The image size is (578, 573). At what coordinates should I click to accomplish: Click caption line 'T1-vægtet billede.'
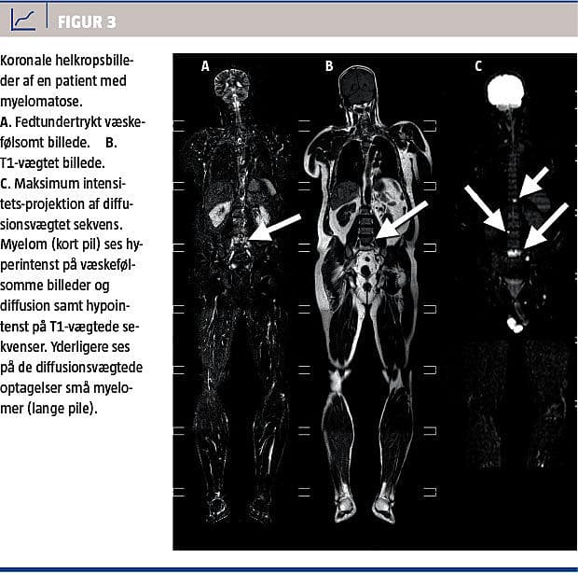52,163
